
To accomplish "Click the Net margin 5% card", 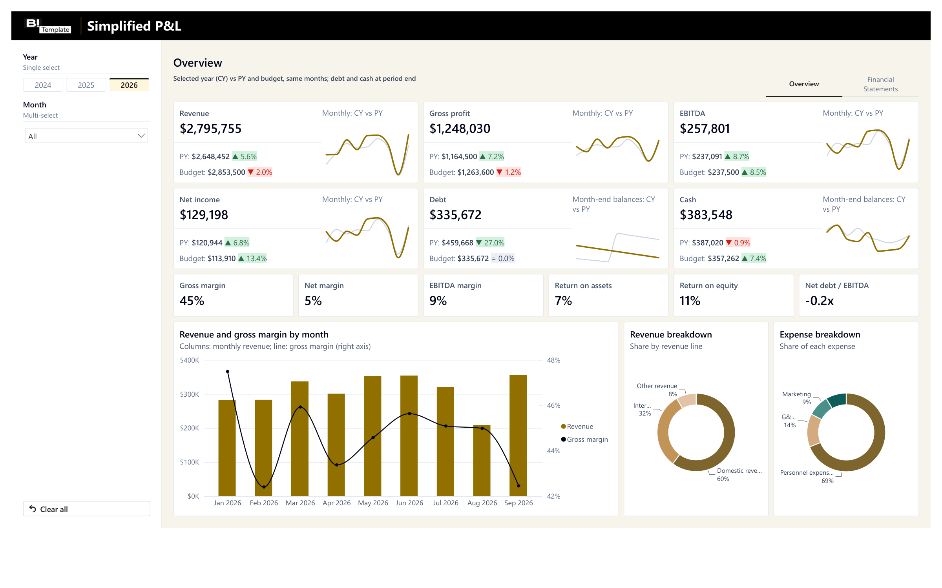I will 358,295.
